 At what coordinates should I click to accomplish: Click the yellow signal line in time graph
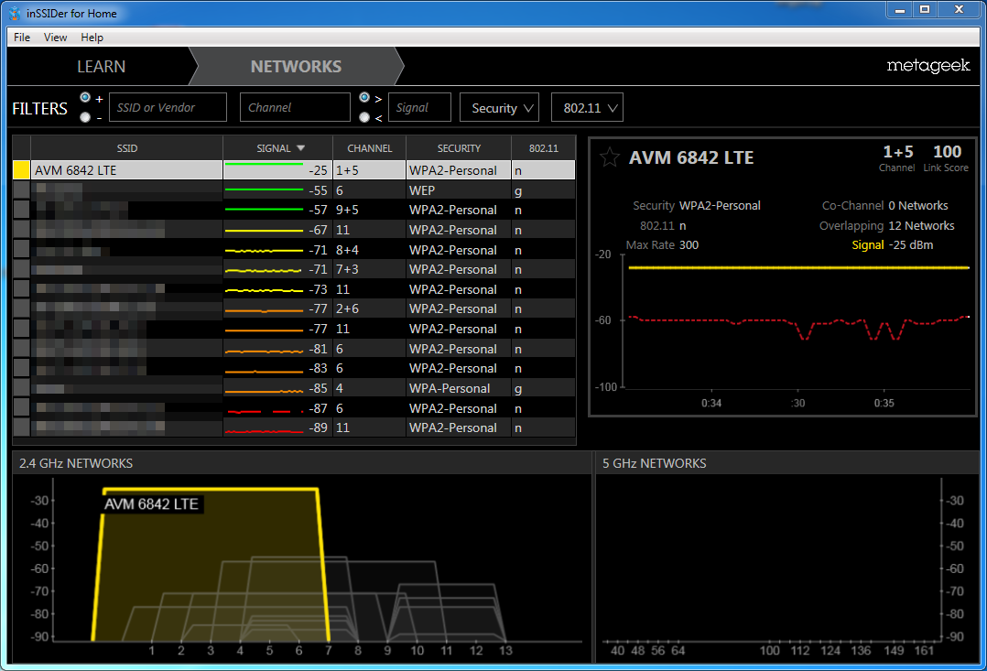(x=798, y=267)
